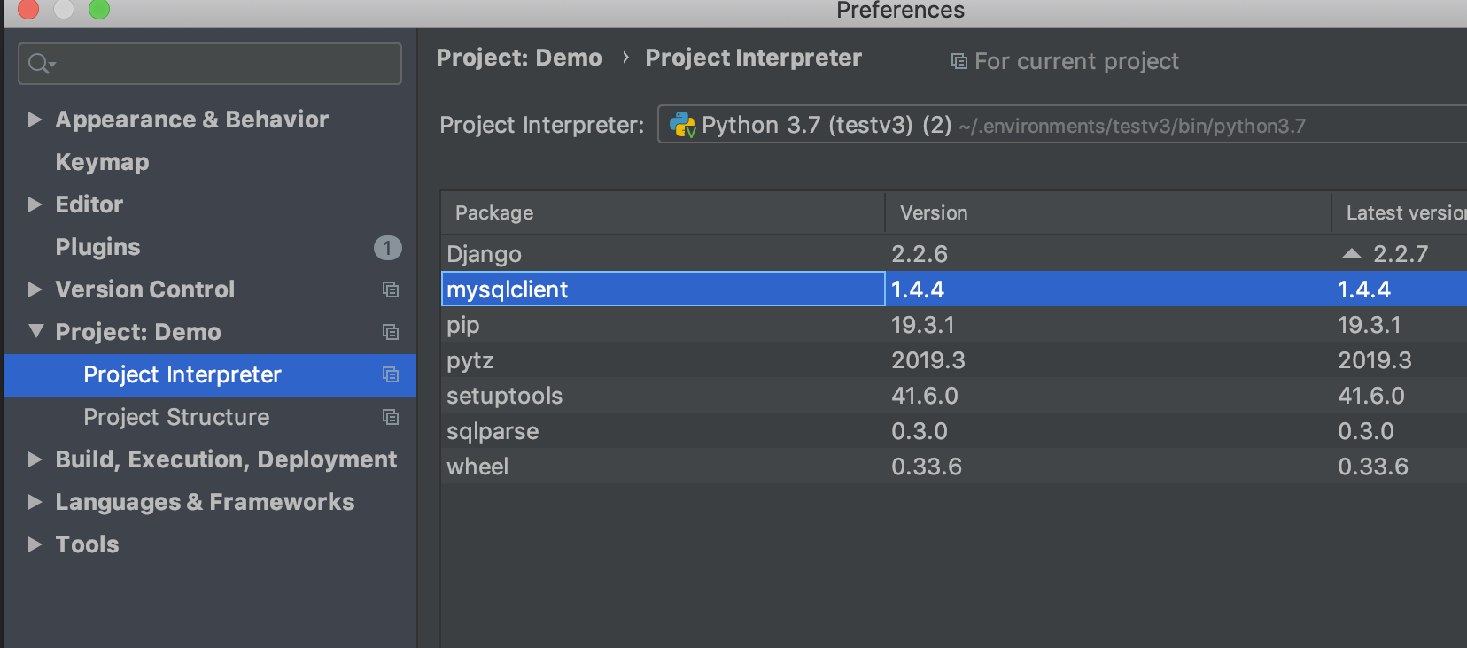Click the Project Interpreter project-scope icon

[391, 374]
